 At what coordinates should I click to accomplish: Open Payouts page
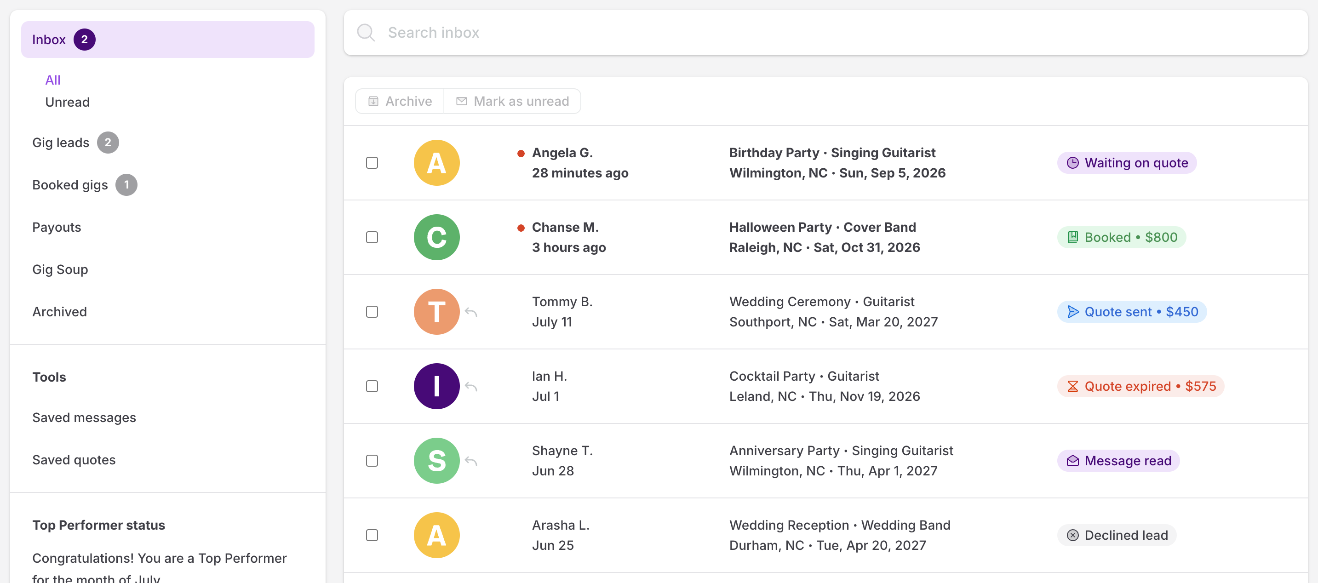tap(57, 227)
